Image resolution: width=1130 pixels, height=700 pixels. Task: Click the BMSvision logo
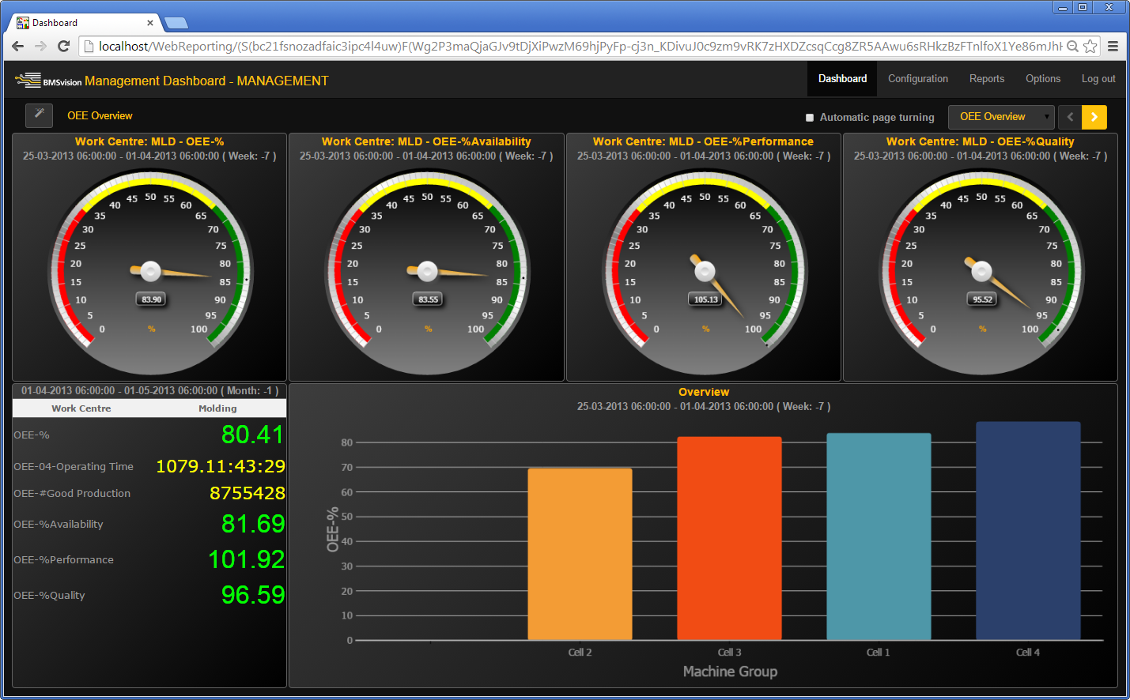tap(47, 81)
